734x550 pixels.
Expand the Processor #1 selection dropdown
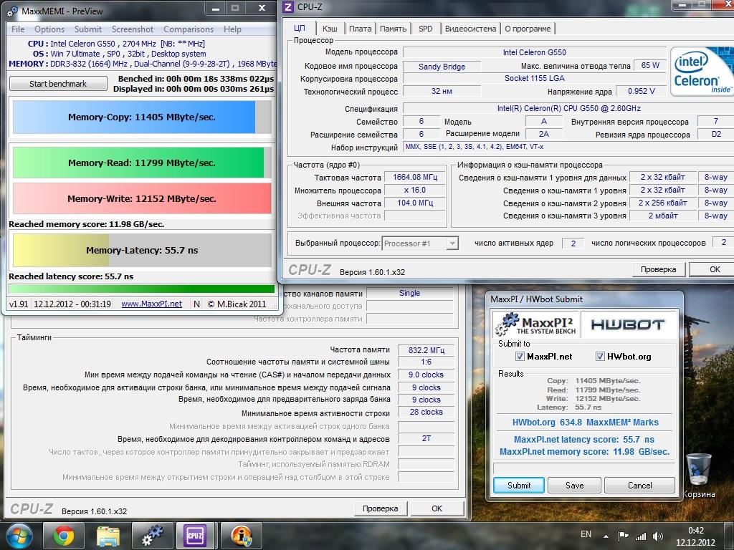point(452,243)
